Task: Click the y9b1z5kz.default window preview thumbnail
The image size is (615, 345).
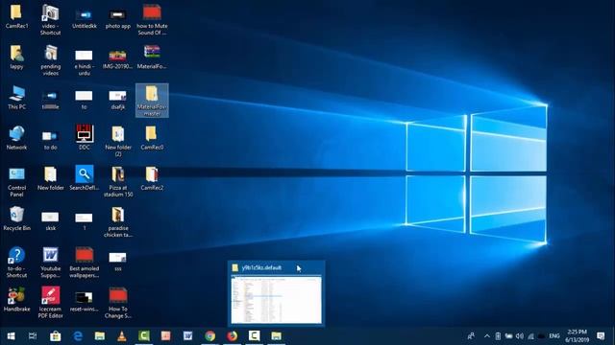Action: [x=276, y=299]
